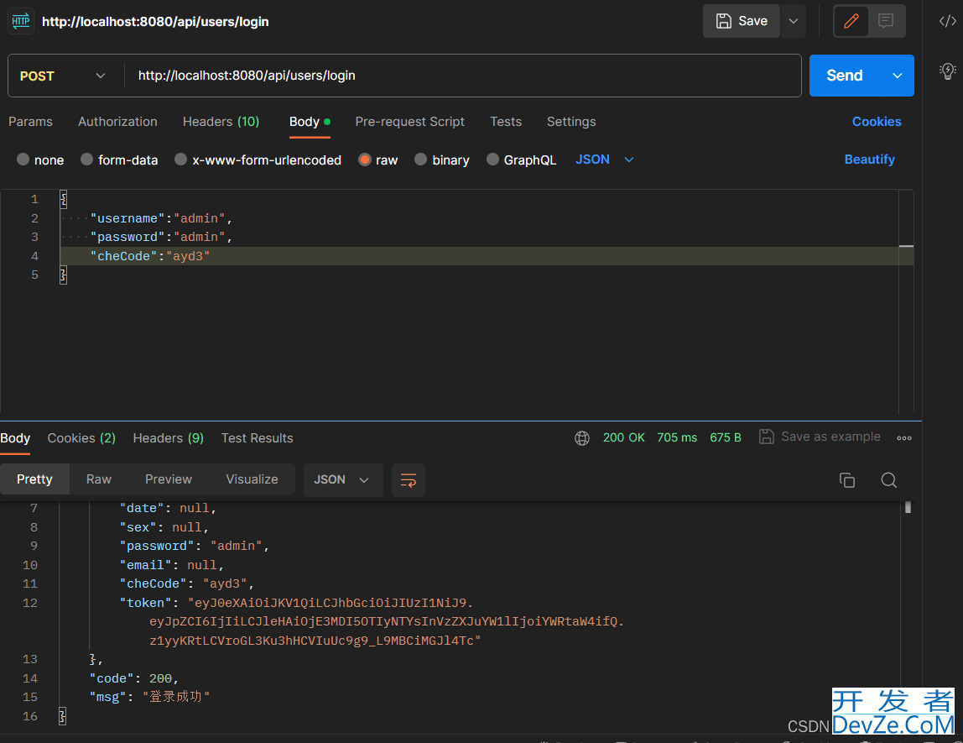Viewport: 963px width, 743px height.
Task: Open the comments icon
Action: pos(886,21)
